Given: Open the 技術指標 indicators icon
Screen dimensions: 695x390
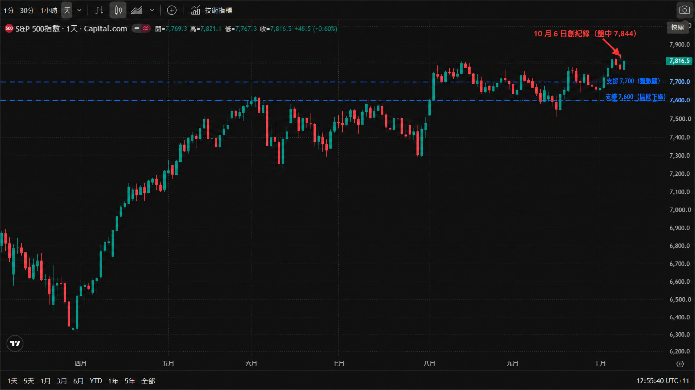Looking at the screenshot, I should pos(195,10).
